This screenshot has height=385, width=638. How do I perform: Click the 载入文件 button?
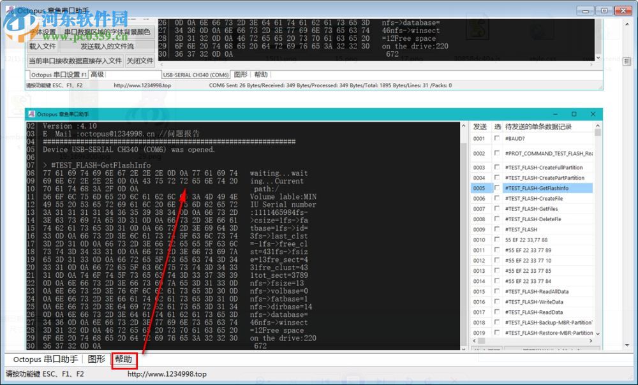coord(43,47)
